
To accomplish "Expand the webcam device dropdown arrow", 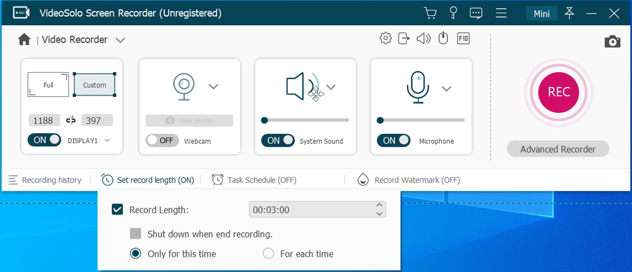I will coord(213,86).
